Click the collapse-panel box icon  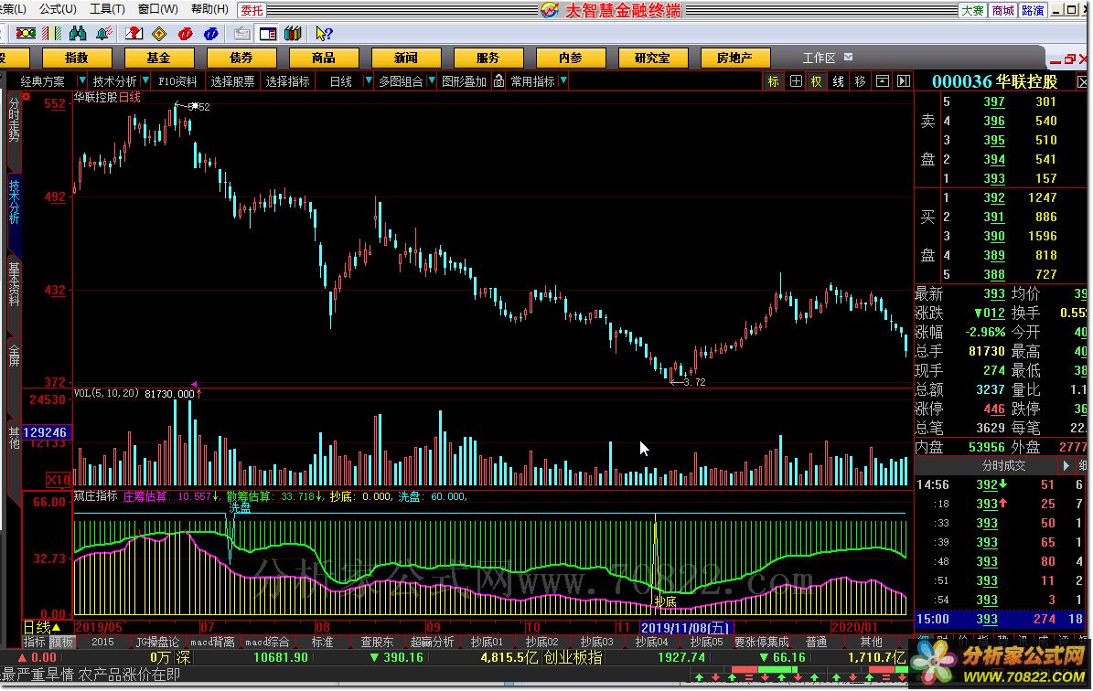pyautogui.click(x=883, y=81)
